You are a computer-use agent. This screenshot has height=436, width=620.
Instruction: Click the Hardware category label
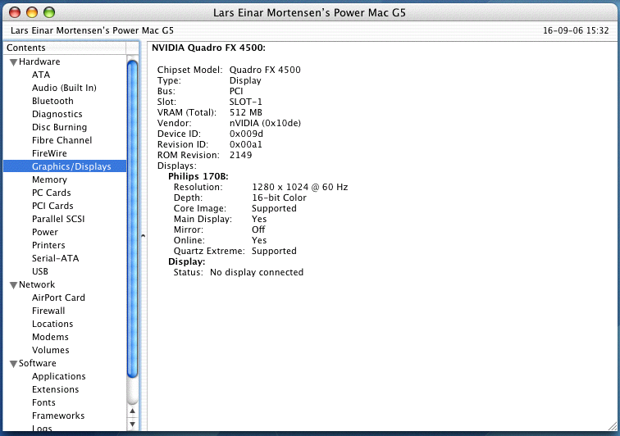pos(39,61)
